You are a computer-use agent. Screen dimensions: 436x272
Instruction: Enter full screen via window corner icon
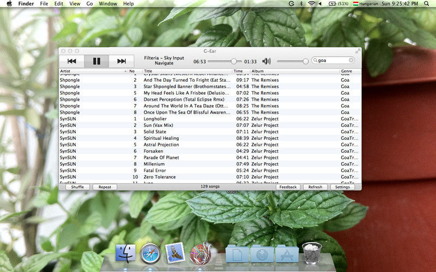[358, 51]
